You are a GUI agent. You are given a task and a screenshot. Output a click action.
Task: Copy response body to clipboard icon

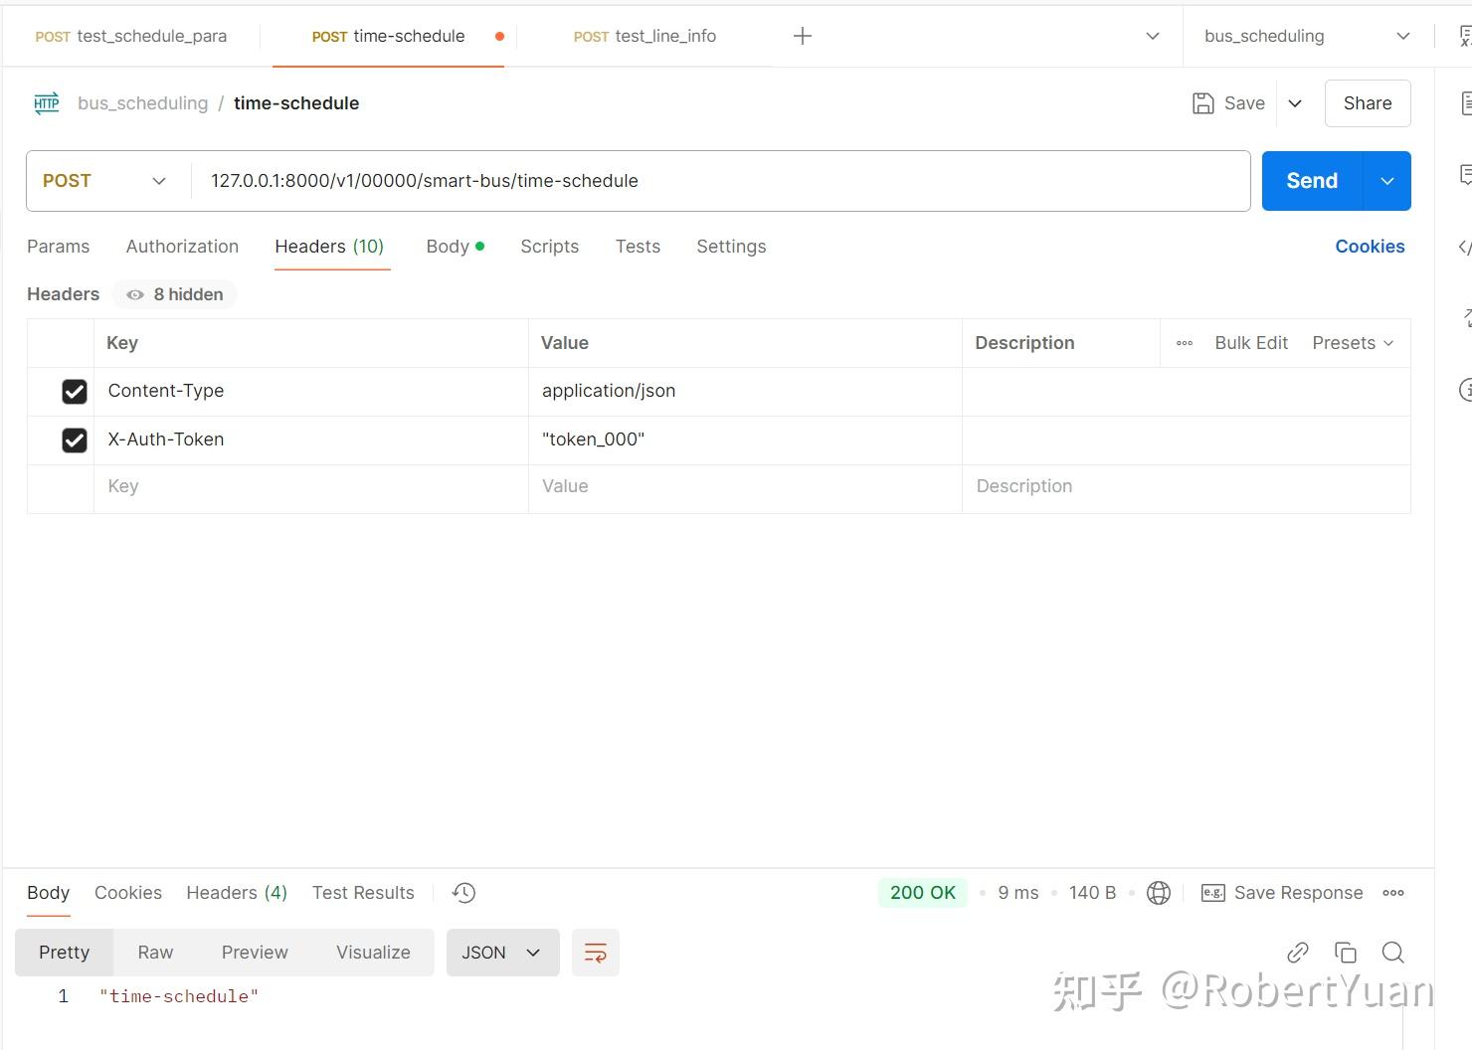(x=1346, y=953)
